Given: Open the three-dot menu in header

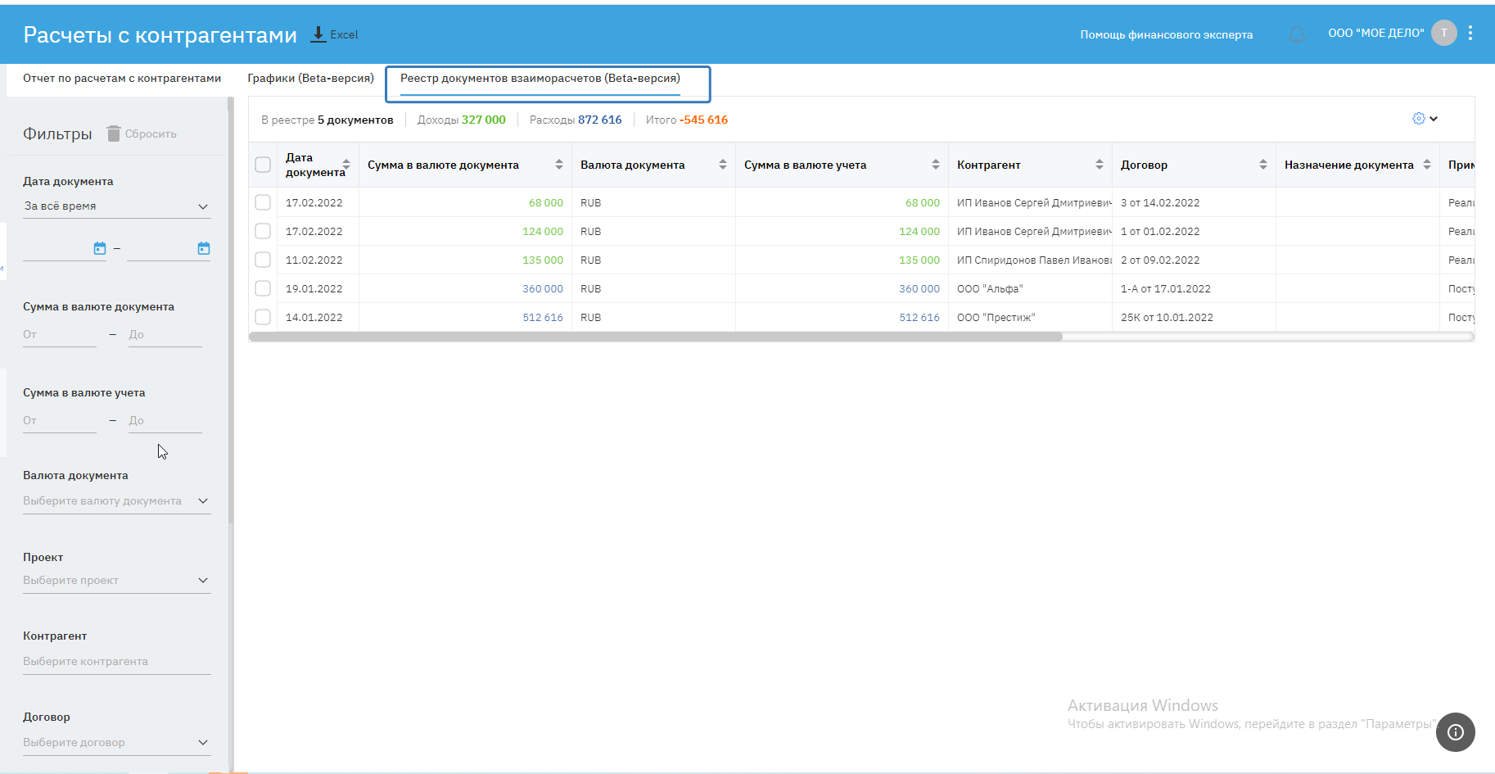Looking at the screenshot, I should [1470, 33].
